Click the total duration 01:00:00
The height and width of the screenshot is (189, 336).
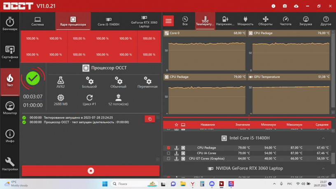pyautogui.click(x=33, y=105)
